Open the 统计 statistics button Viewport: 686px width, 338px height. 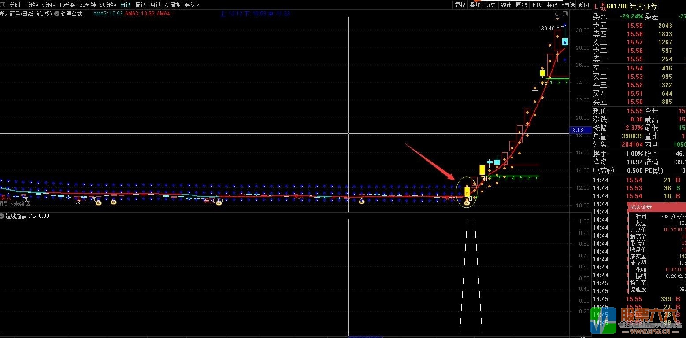coord(506,5)
